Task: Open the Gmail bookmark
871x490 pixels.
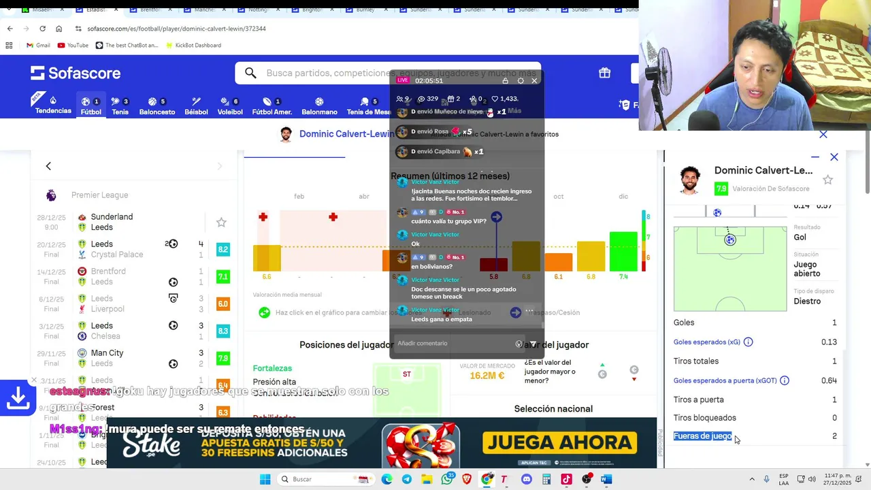Action: coord(38,45)
